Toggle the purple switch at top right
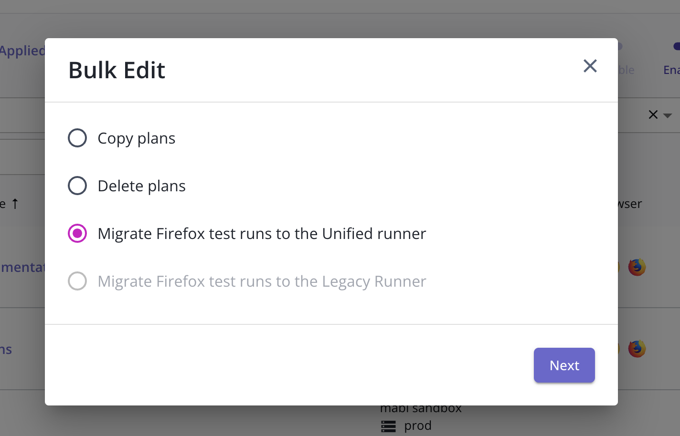The height and width of the screenshot is (436, 680). [x=676, y=46]
